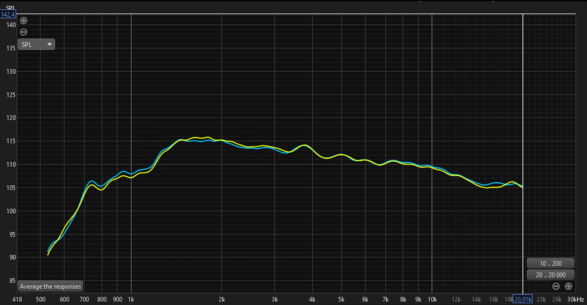
Task: Zoom out the SPL axis with minus icon
Action: click(x=24, y=32)
